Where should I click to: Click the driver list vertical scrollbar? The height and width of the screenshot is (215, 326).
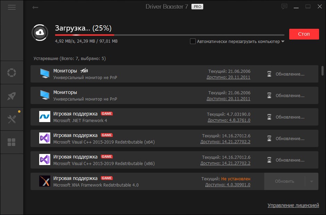323,71
